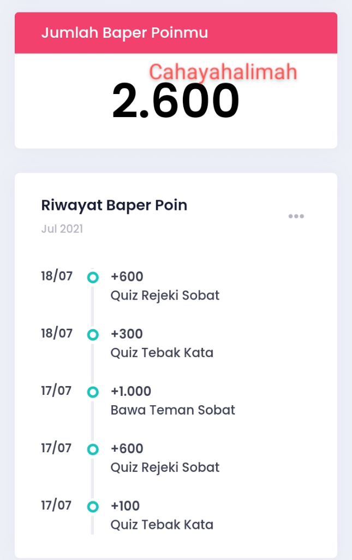
Task: Select the Jul 2021 month label
Action: pos(62,229)
